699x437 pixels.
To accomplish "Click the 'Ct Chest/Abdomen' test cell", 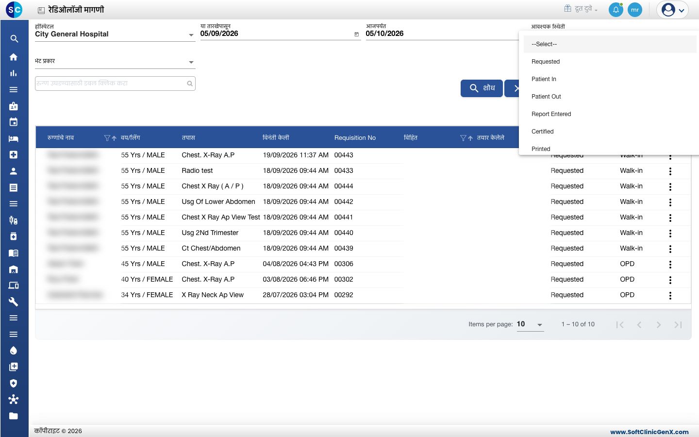I will pyautogui.click(x=211, y=249).
